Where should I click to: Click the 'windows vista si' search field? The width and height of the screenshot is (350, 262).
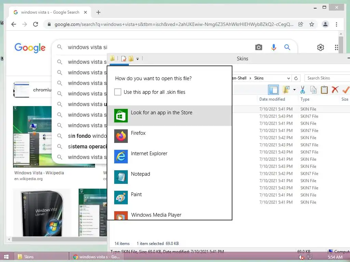pos(156,47)
